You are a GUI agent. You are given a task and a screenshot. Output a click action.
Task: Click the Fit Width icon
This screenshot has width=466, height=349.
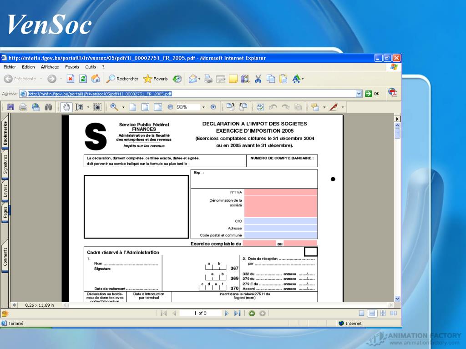pos(158,107)
